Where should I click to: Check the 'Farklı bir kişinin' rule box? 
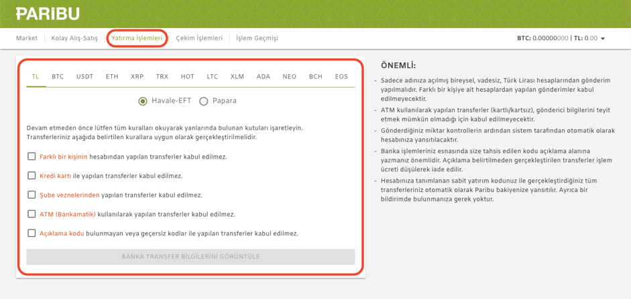click(x=32, y=157)
